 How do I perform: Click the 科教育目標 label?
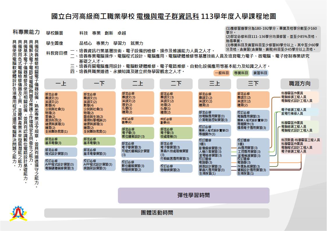click(57, 53)
